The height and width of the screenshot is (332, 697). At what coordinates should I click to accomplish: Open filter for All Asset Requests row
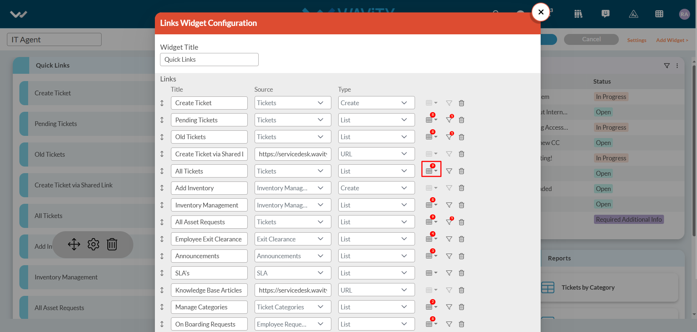tap(450, 221)
